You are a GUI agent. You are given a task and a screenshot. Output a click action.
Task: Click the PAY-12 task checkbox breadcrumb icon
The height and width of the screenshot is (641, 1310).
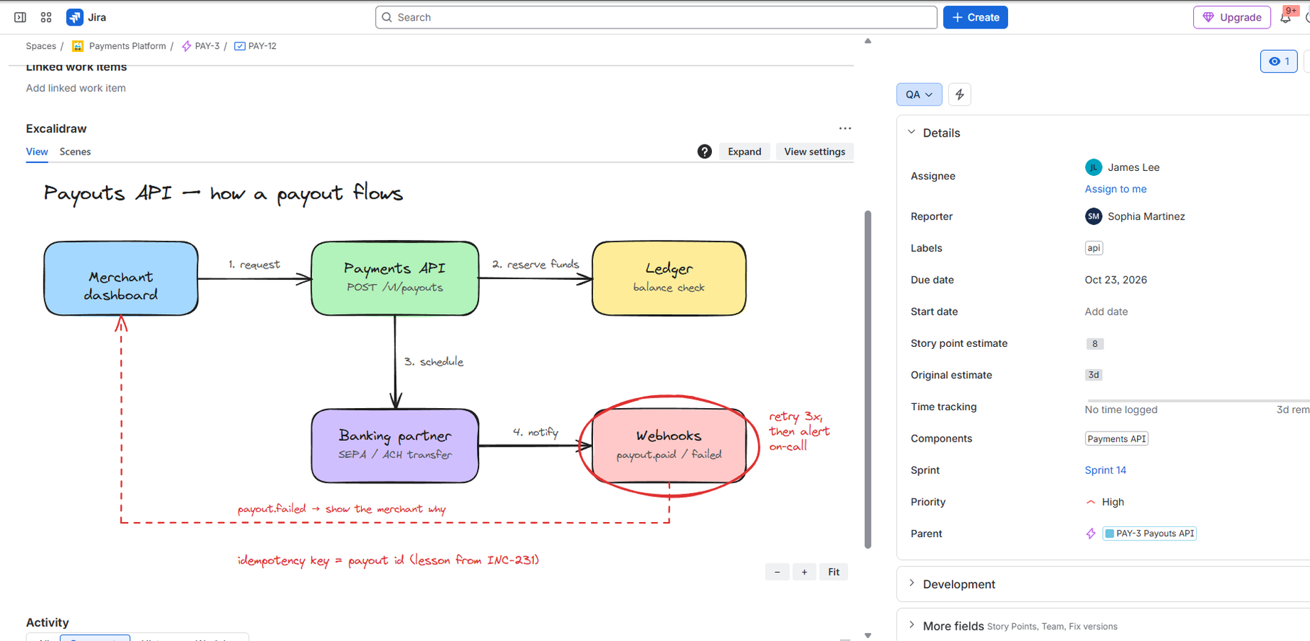click(240, 46)
